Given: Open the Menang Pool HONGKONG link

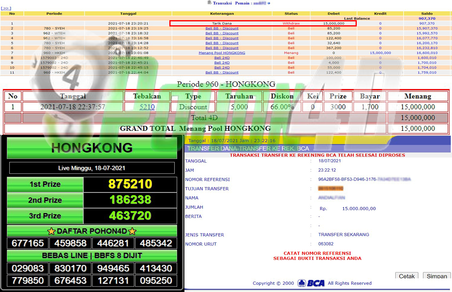Looking at the screenshot, I should click(222, 53).
